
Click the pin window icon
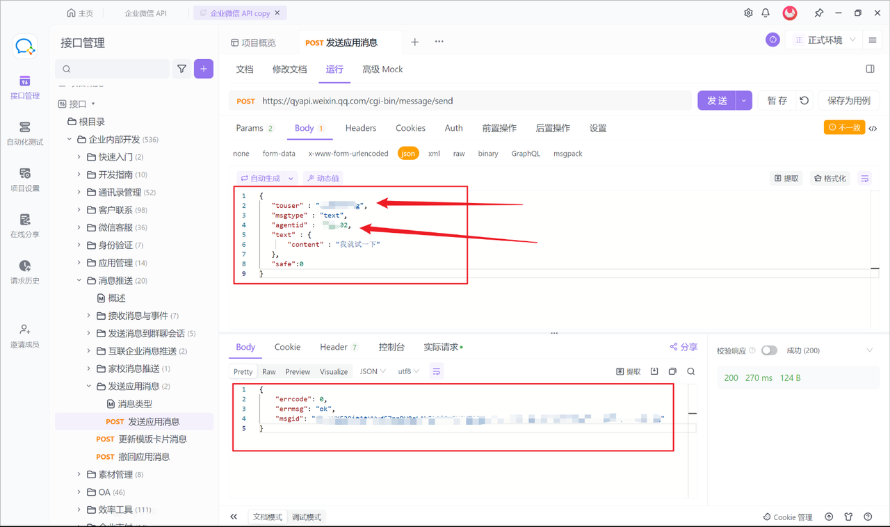click(x=818, y=13)
